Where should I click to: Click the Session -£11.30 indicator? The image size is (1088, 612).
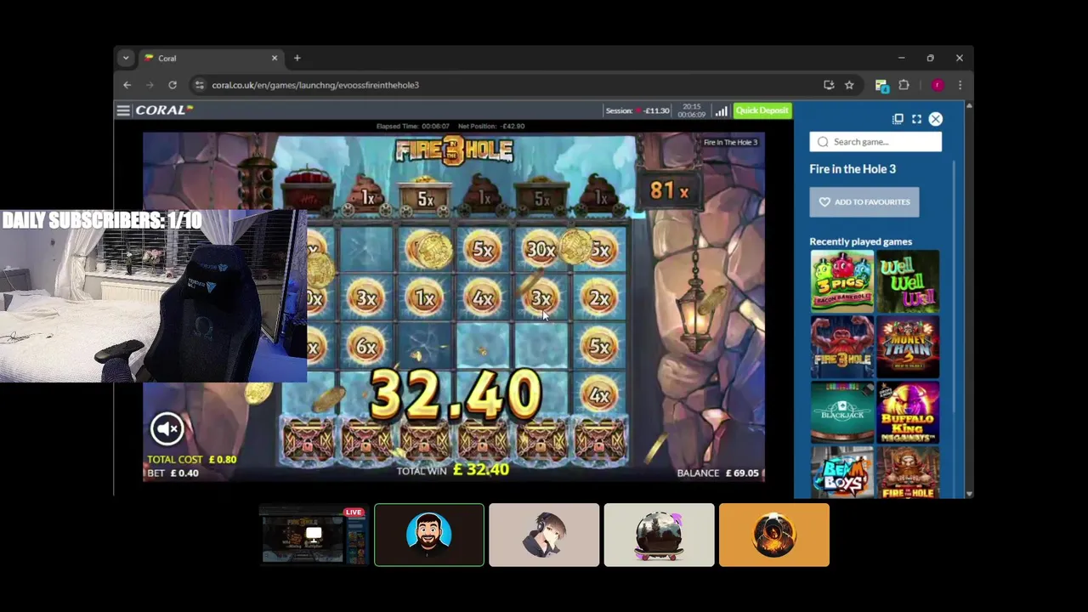pyautogui.click(x=637, y=110)
